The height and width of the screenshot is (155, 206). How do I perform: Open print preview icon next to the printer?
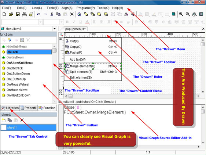coord(31,14)
